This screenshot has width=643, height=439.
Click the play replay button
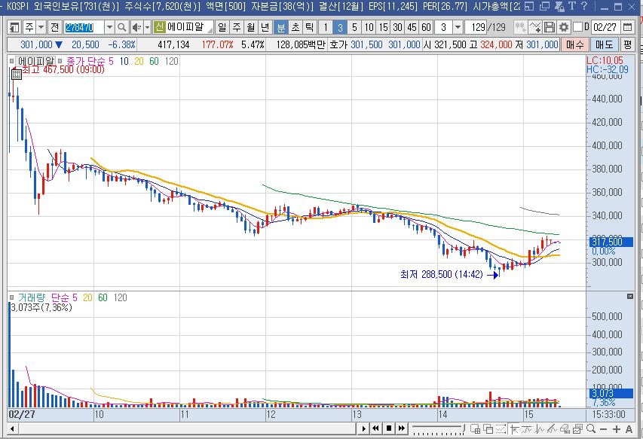pos(363,428)
